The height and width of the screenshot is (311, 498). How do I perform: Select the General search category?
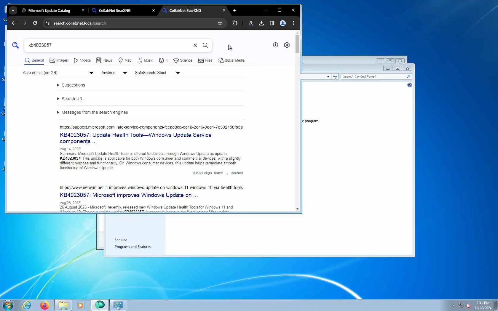pos(34,60)
